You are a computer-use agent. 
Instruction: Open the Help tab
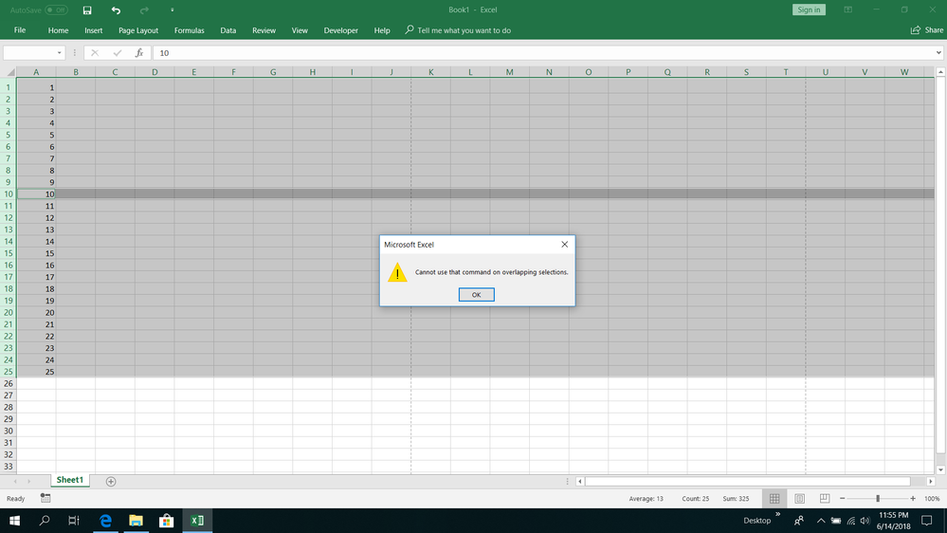(382, 30)
